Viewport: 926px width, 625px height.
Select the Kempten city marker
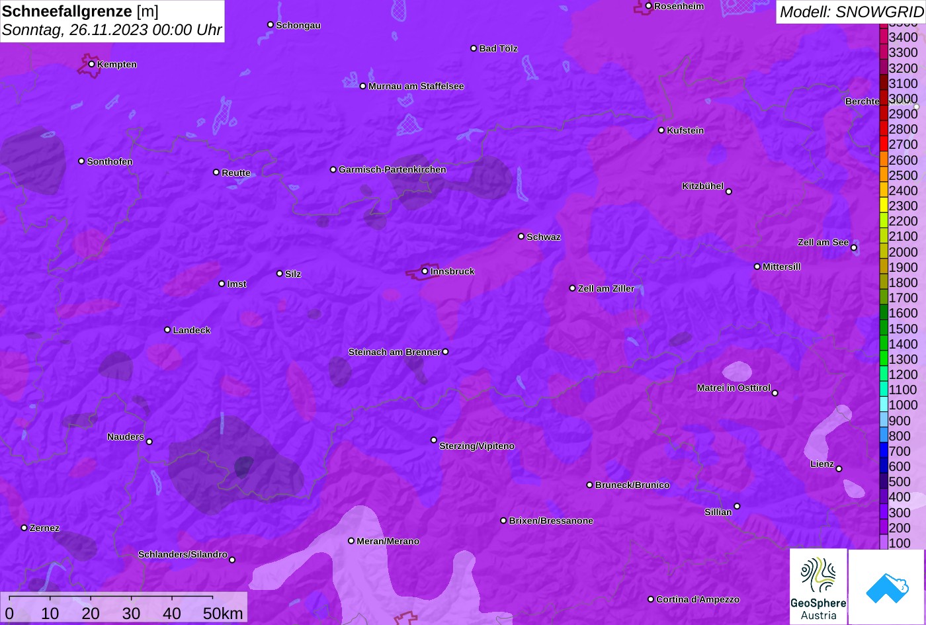point(91,64)
